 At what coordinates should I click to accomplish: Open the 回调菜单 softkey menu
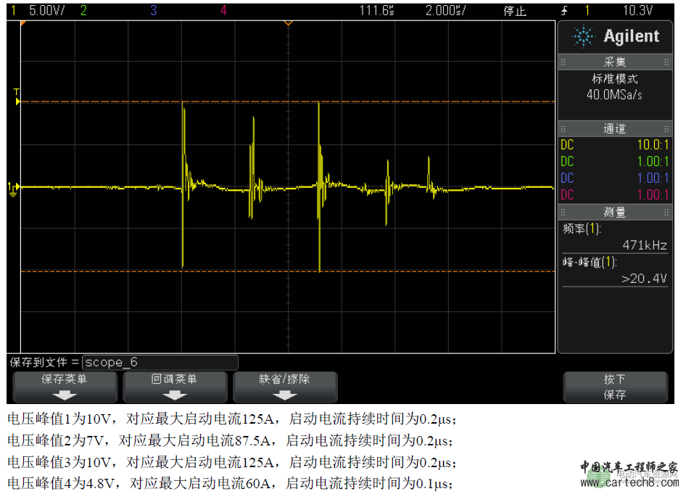pos(175,379)
